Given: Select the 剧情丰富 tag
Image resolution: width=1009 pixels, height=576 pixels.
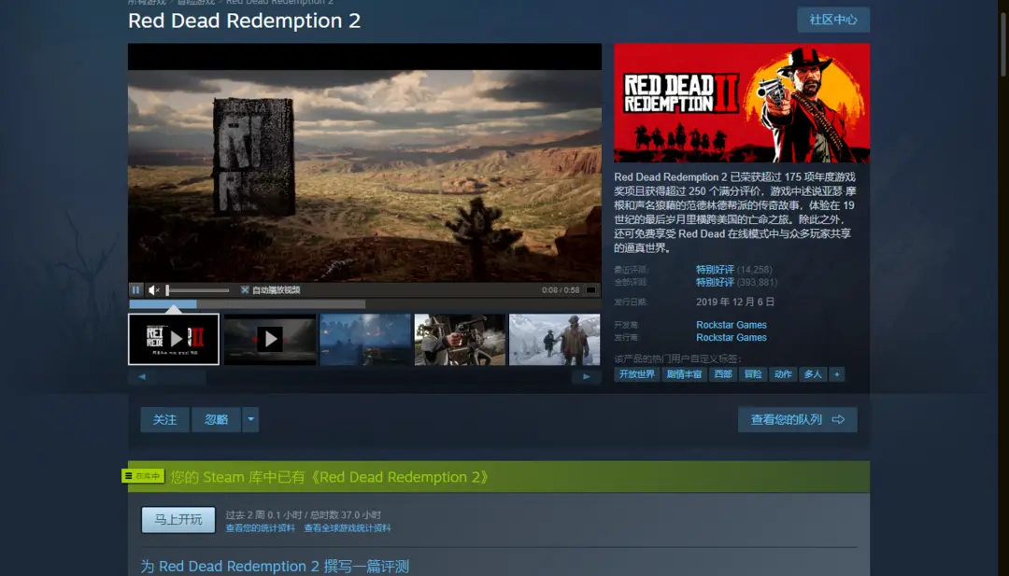Looking at the screenshot, I should point(684,374).
